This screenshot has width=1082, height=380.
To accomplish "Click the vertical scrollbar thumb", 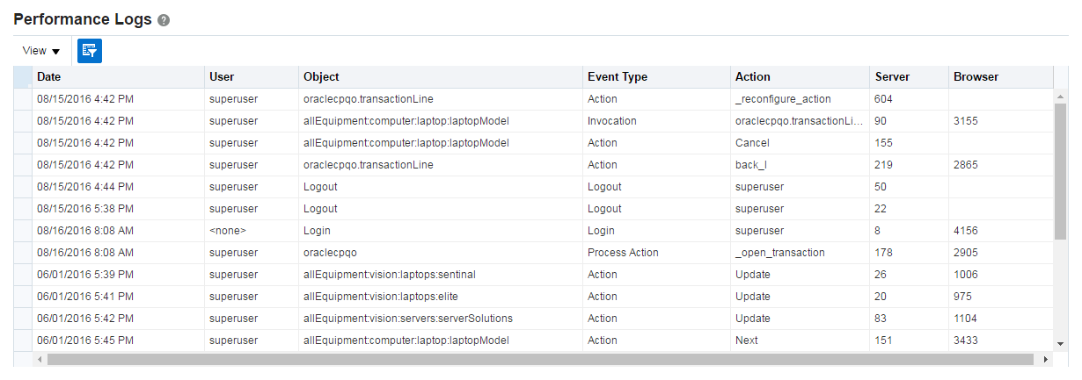I will click(x=1060, y=171).
